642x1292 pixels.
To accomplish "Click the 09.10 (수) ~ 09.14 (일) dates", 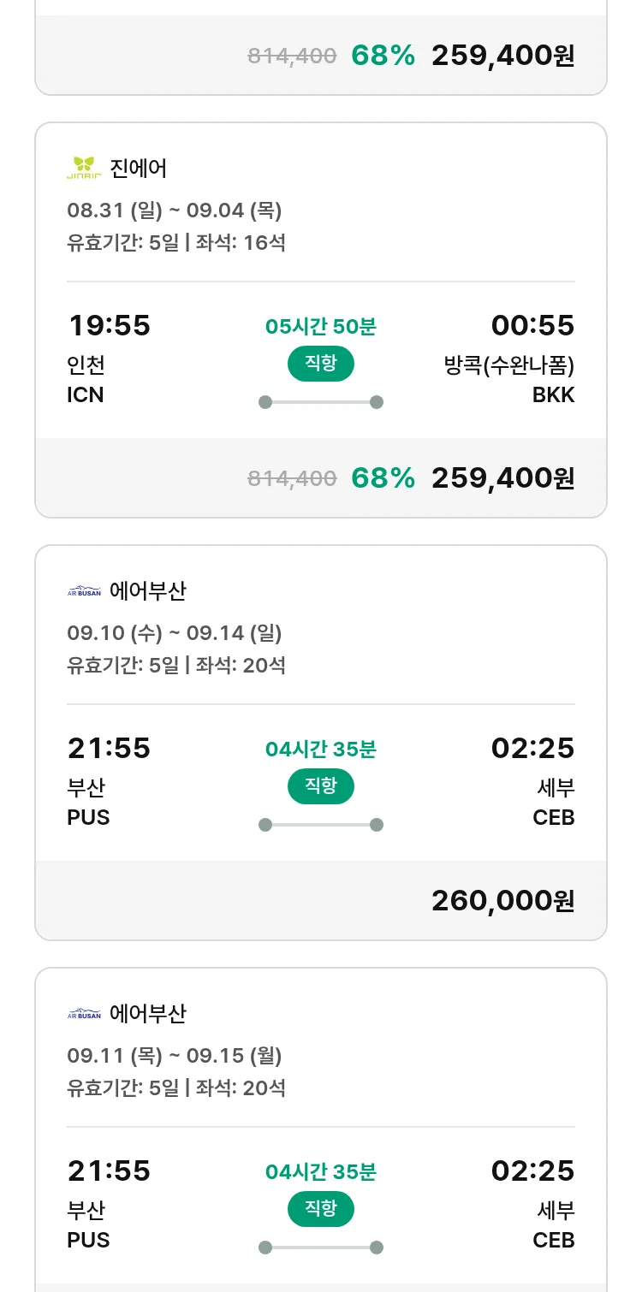I will (x=175, y=633).
